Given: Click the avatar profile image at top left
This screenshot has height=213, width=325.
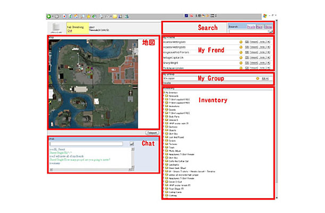Looking at the screenshot, I should click(x=56, y=28).
